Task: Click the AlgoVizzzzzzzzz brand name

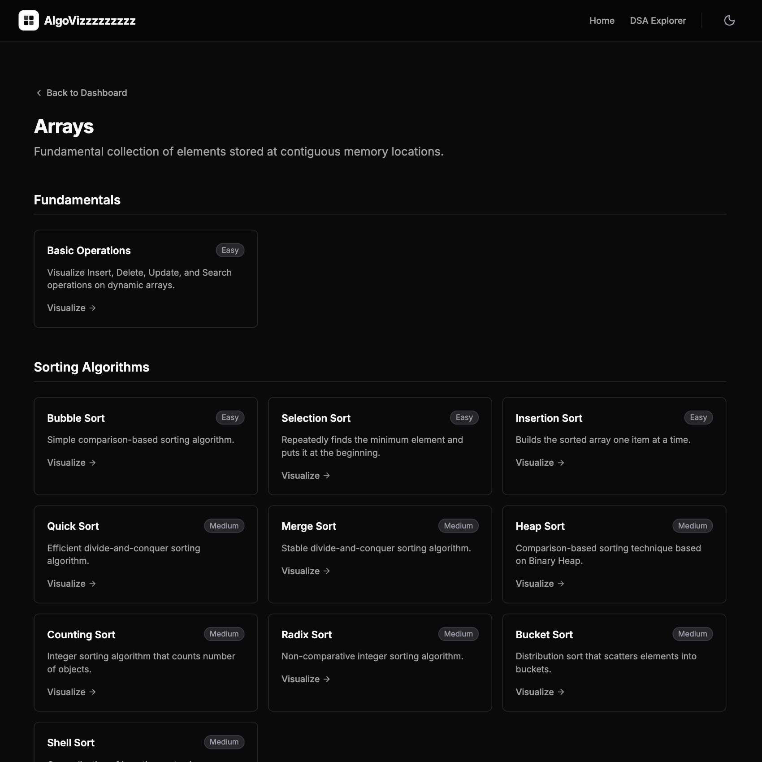Action: coord(90,21)
